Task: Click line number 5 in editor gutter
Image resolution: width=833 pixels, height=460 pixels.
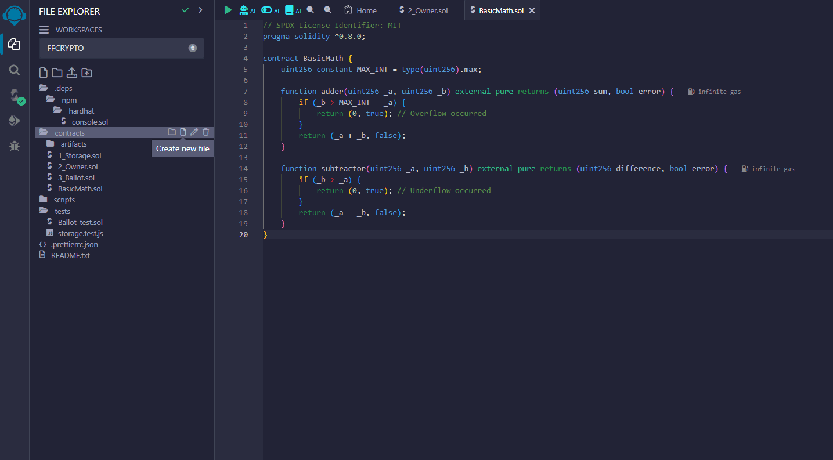Action: [x=246, y=70]
